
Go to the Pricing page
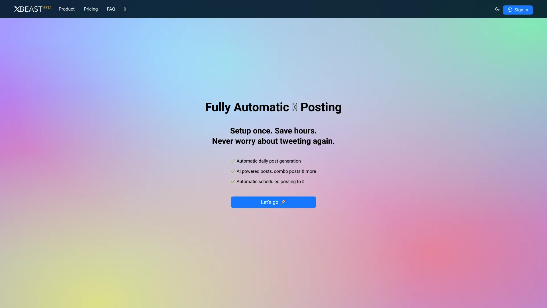[91, 9]
